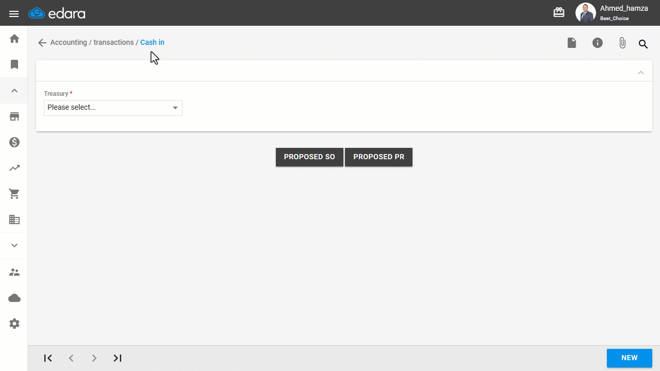Open the store sidebar icon
660x371 pixels.
14,116
